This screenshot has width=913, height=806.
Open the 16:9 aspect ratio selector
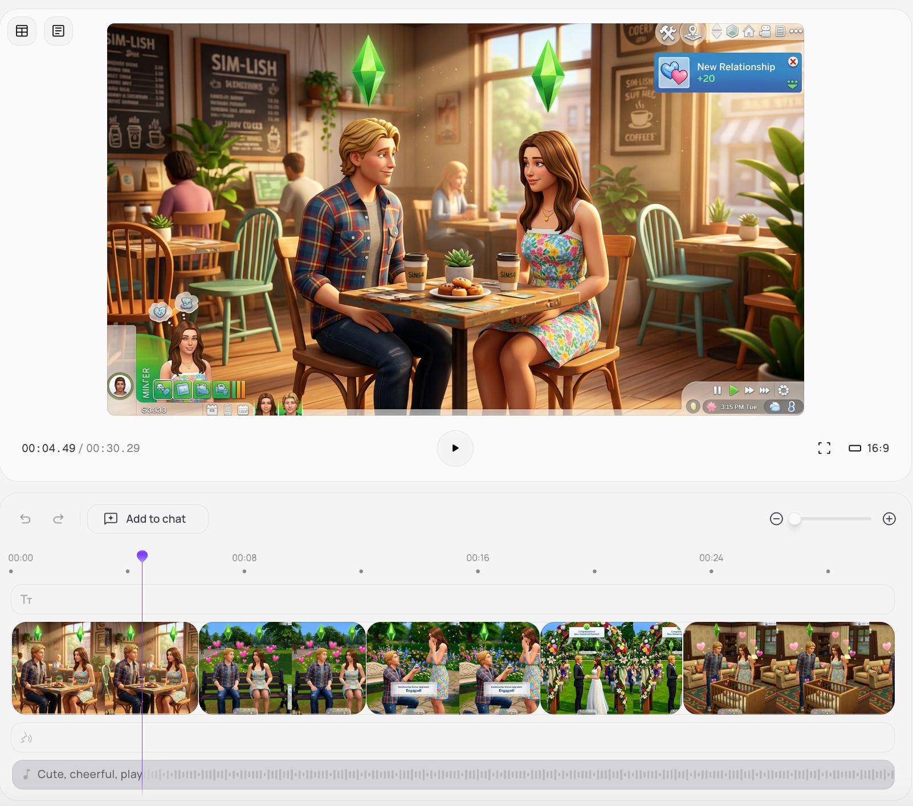point(869,448)
